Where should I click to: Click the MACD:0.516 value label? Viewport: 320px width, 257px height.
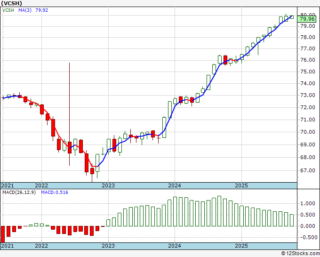click(x=55, y=193)
